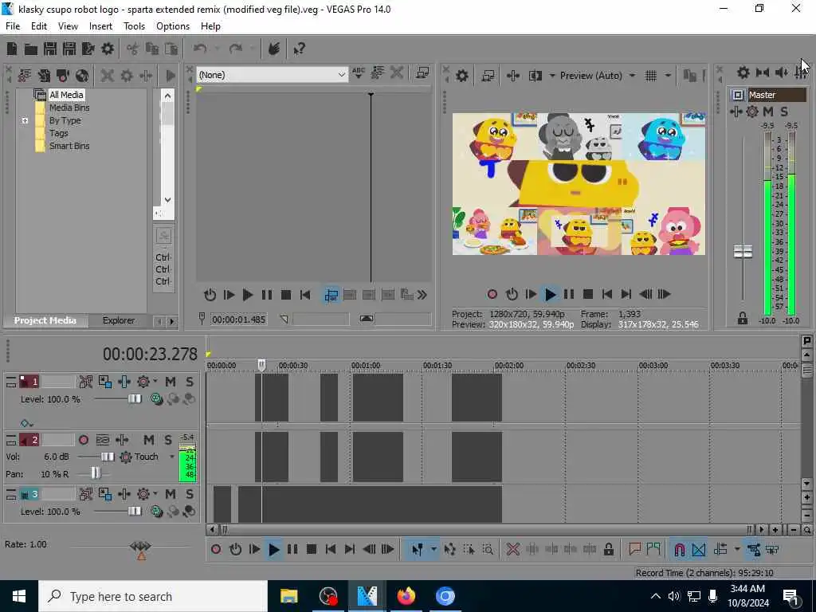Select Normal Edit Tool in timeline toolbar
The image size is (816, 612).
[x=417, y=549]
